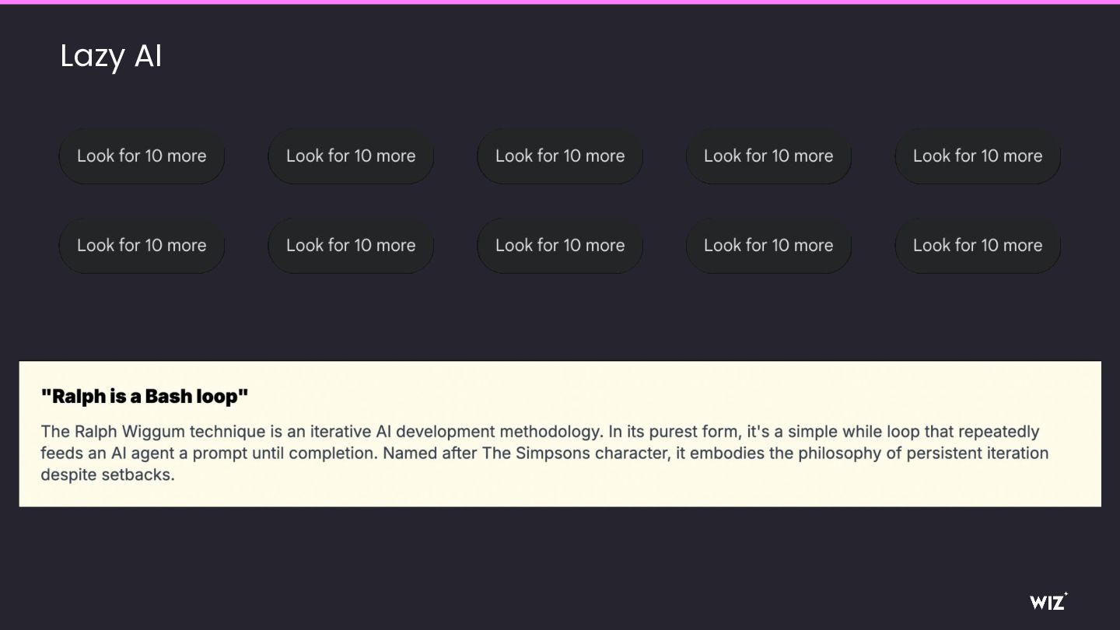The image size is (1120, 630).
Task: Click the last "Look for 10 more" button in the top row
Action: pos(978,156)
